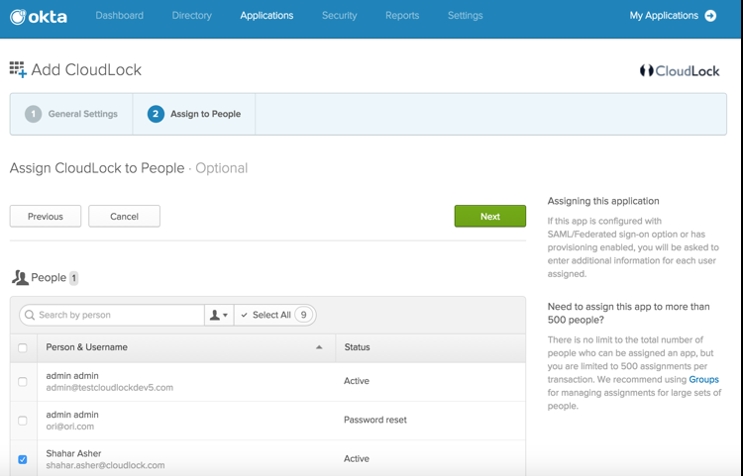
Task: Check admin@testcloudlockdev5.com row checkbox
Action: point(22,382)
